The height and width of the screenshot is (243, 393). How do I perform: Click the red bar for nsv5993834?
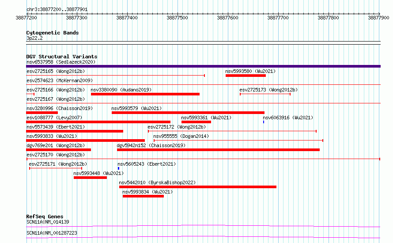tap(143, 196)
